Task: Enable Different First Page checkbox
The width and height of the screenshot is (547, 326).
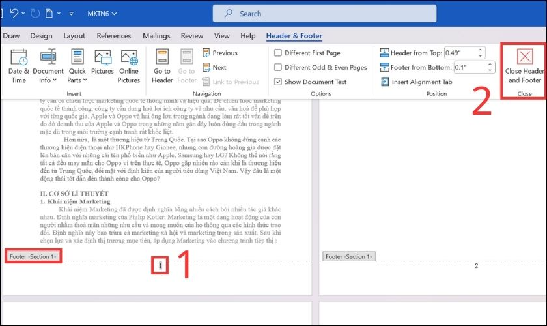Action: [x=278, y=53]
